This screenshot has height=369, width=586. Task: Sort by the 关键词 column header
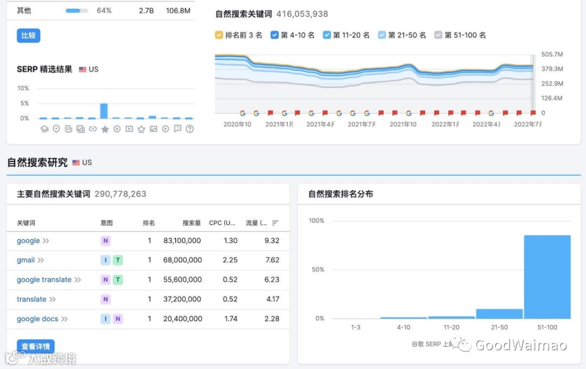click(x=26, y=223)
